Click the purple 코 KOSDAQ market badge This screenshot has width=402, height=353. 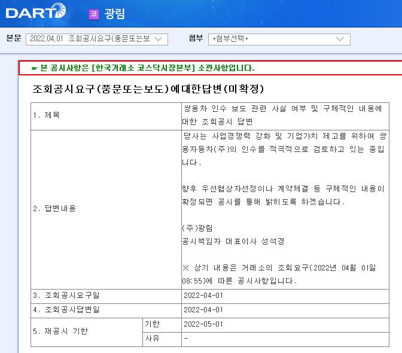94,14
